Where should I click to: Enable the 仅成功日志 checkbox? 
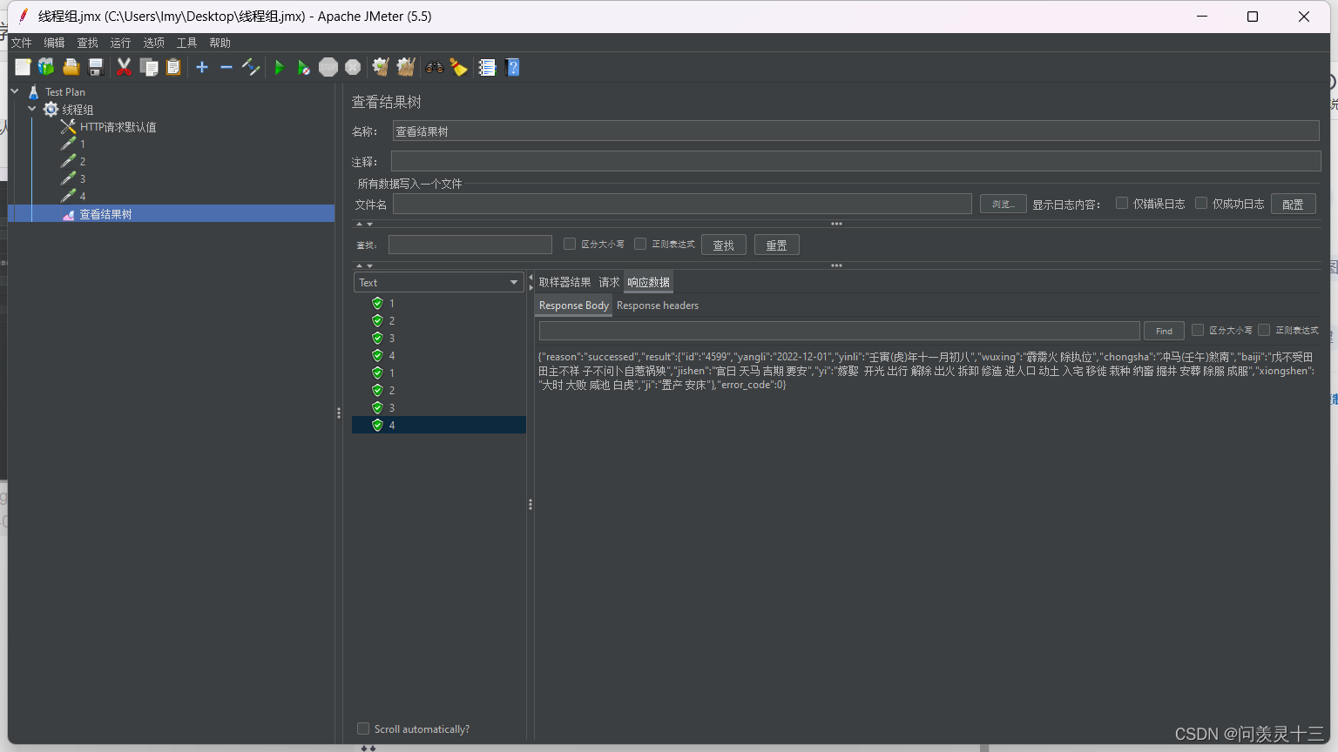tap(1201, 203)
